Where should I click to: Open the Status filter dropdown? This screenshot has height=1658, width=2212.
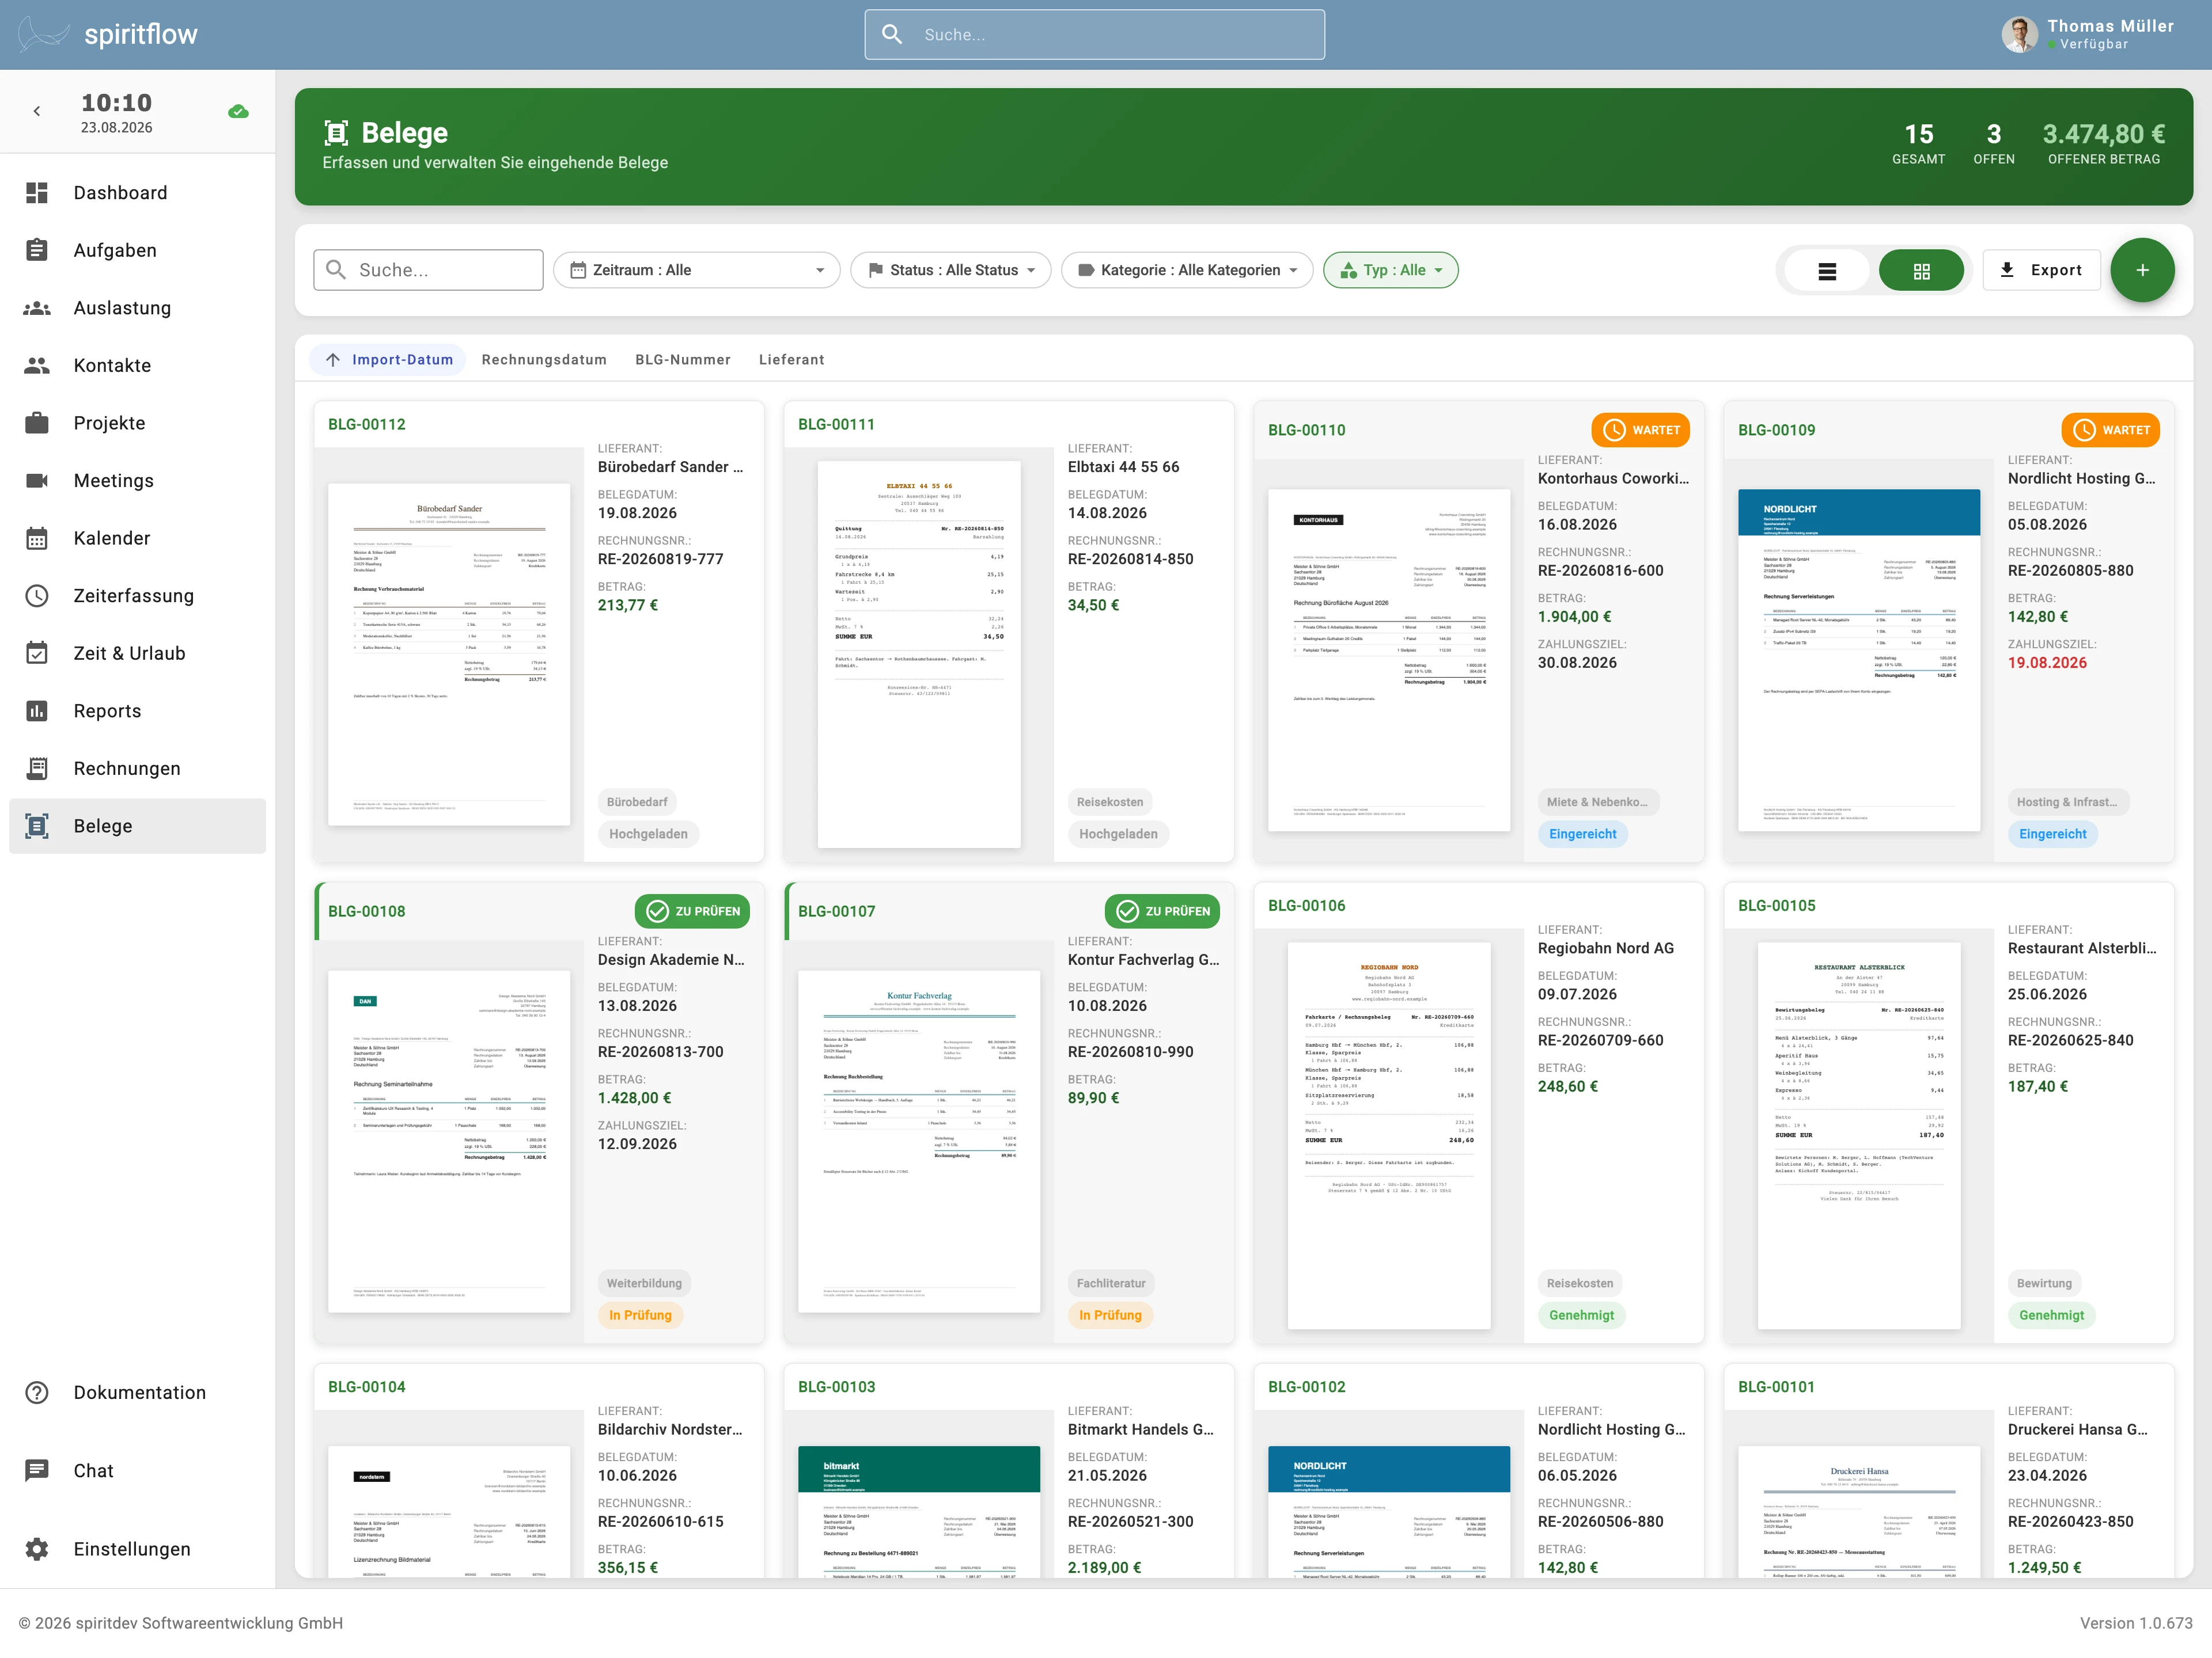click(x=950, y=270)
